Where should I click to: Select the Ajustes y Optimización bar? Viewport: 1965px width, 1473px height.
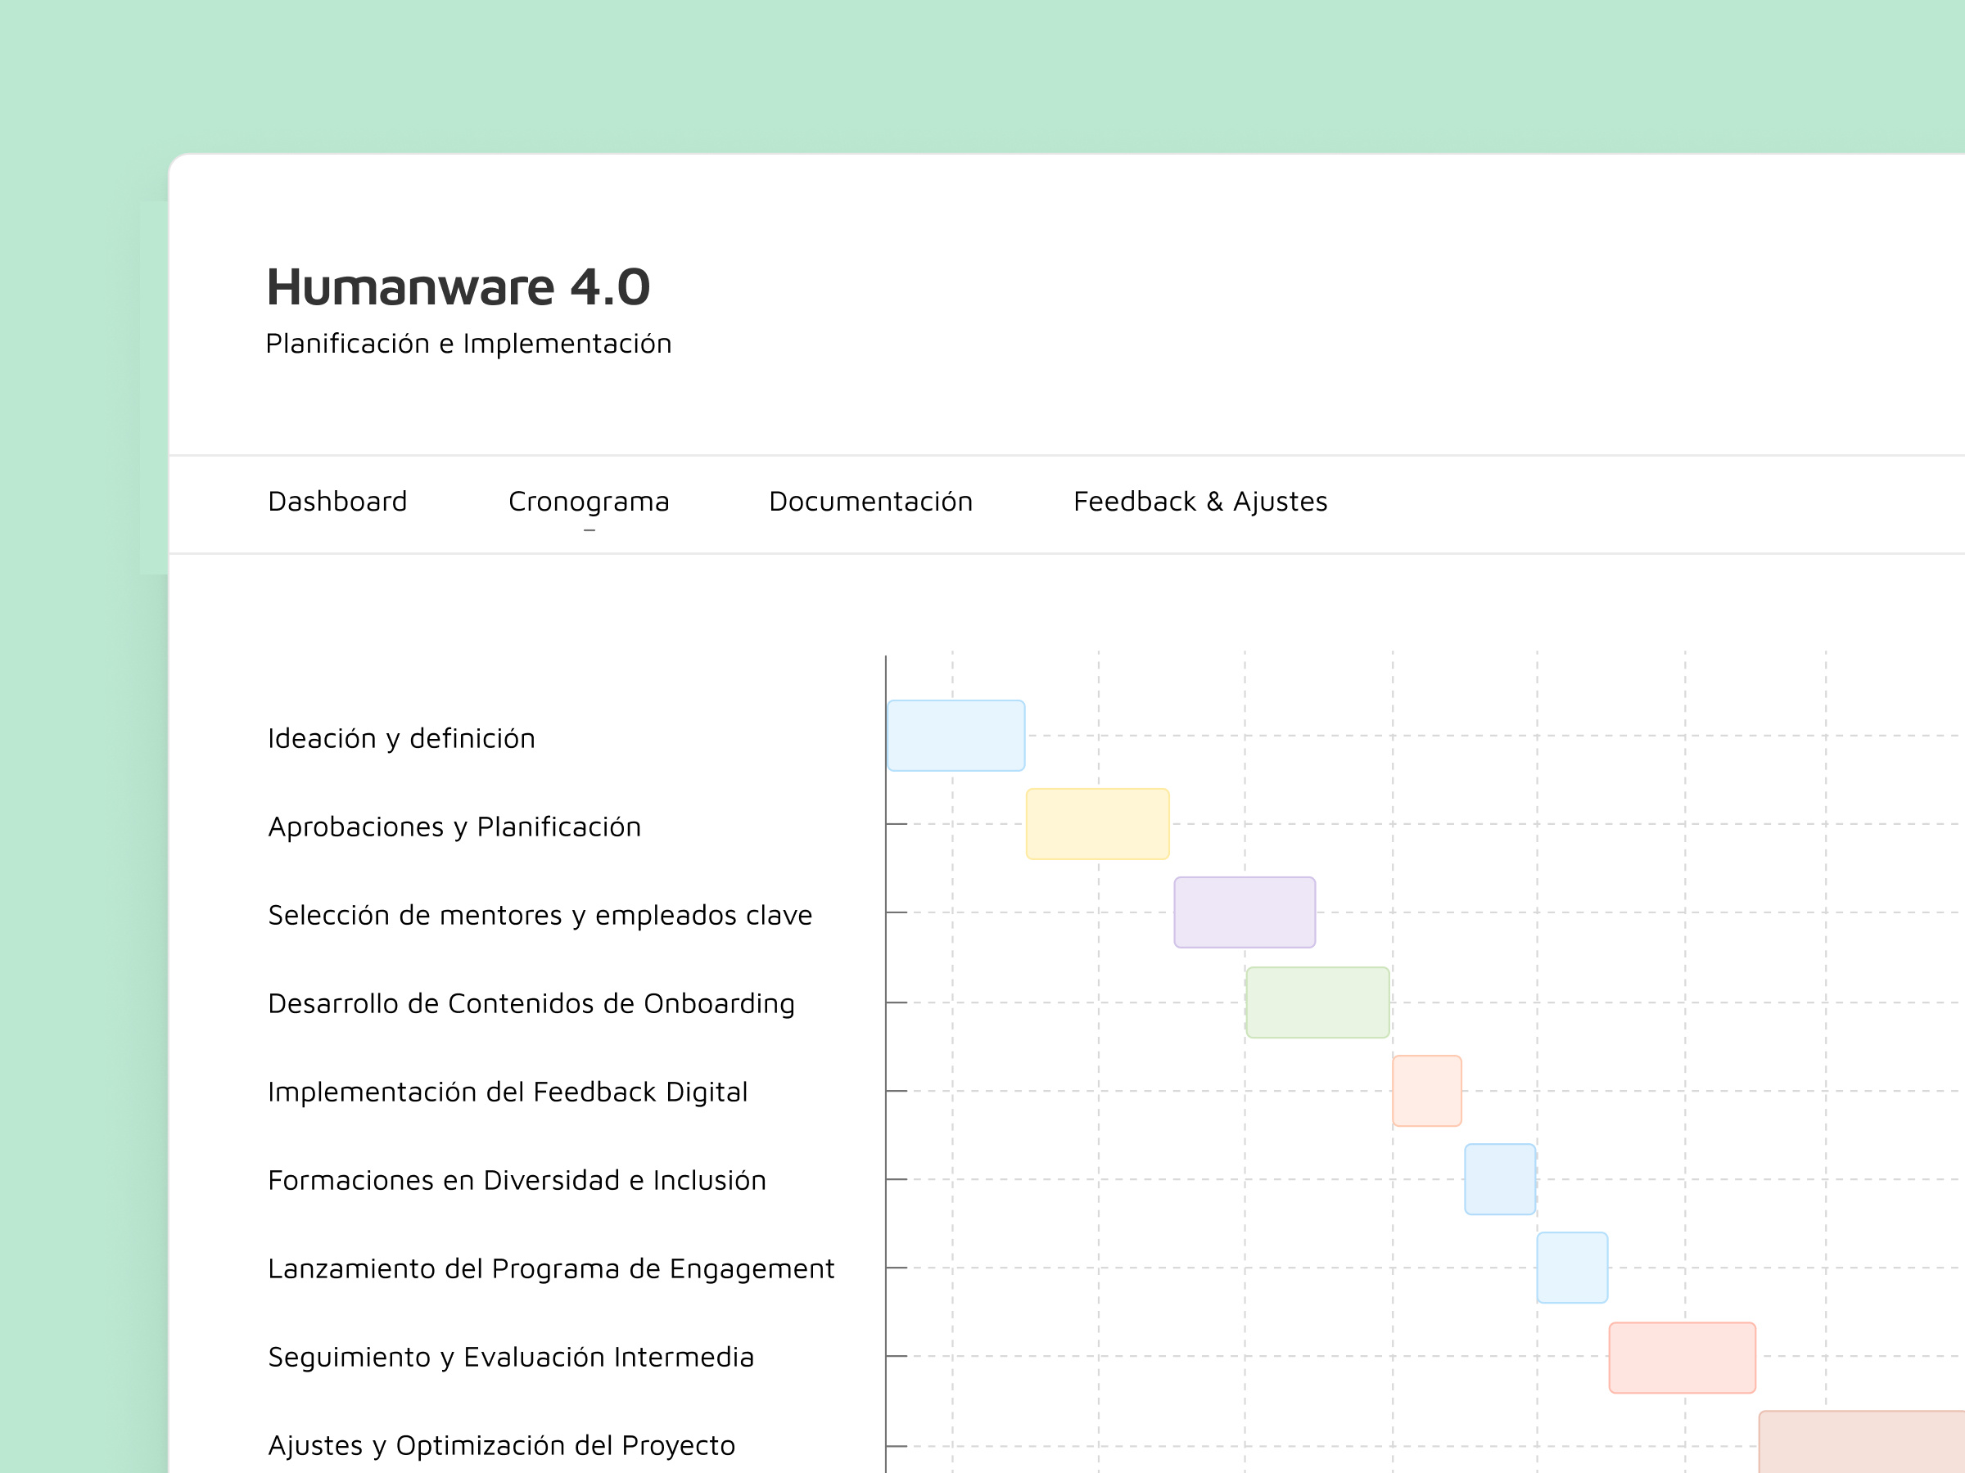click(1861, 1443)
